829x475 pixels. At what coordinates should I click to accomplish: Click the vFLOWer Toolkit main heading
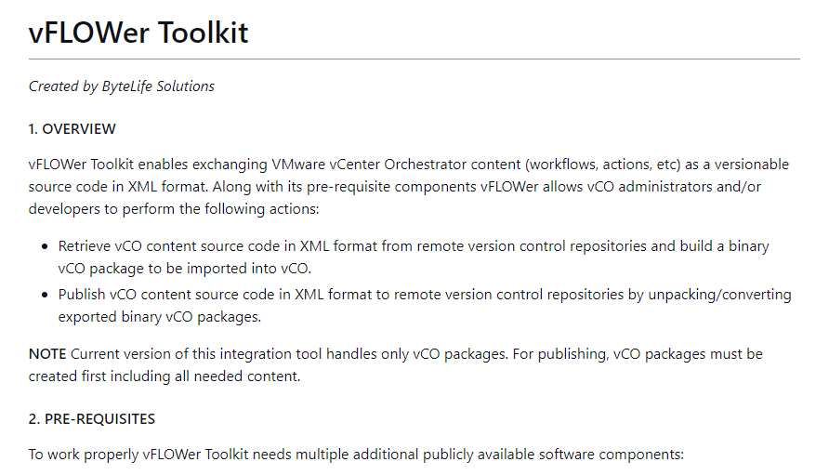coord(138,33)
